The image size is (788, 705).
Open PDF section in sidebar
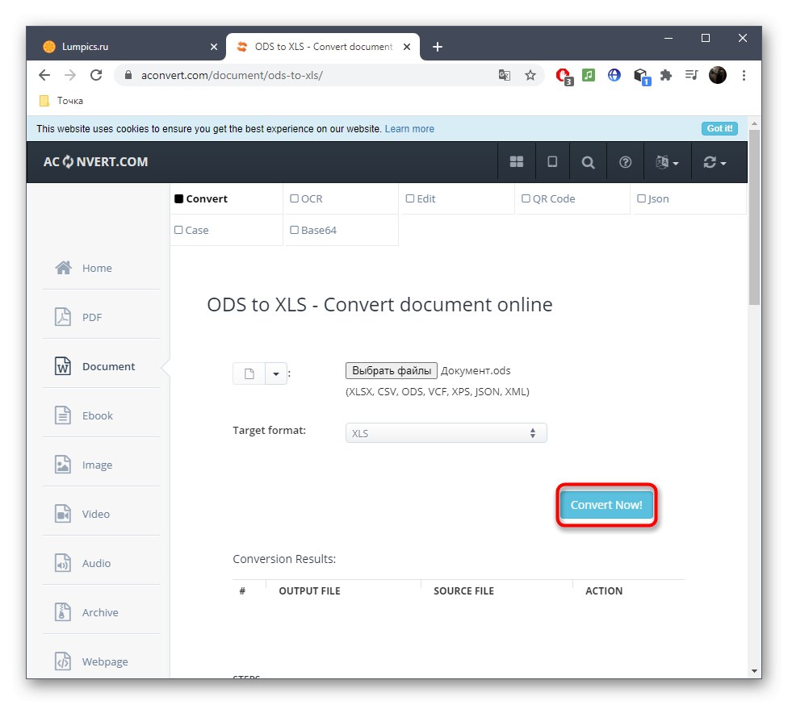tap(101, 317)
